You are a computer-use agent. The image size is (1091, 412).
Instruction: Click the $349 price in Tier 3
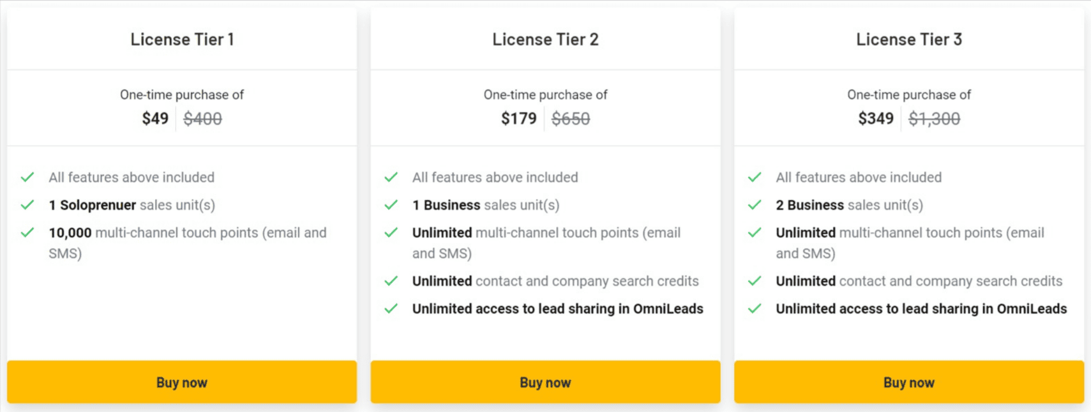(876, 118)
